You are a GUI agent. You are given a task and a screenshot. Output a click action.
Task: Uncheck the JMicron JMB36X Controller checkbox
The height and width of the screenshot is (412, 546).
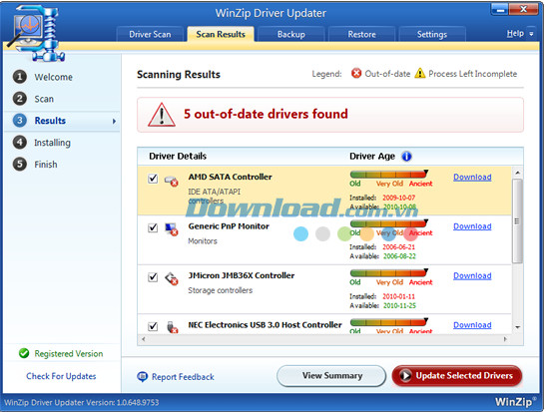click(153, 277)
